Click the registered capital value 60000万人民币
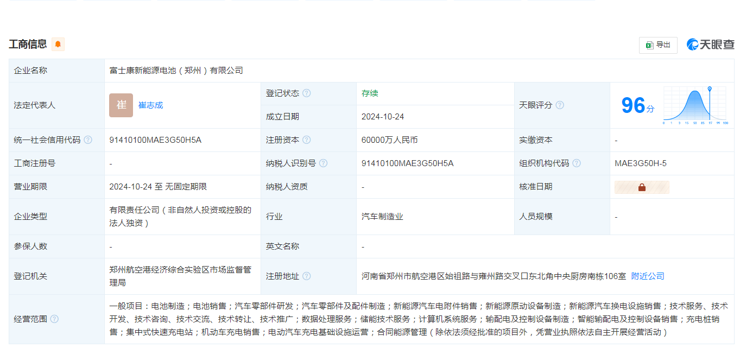The height and width of the screenshot is (348, 740). click(390, 140)
